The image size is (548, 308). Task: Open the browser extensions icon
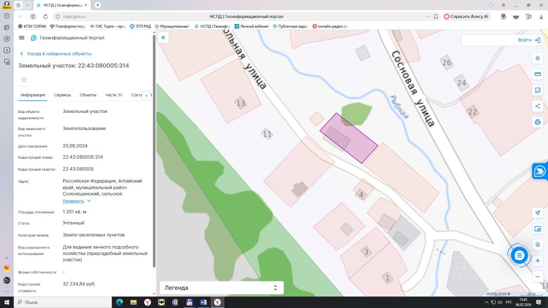click(x=529, y=17)
